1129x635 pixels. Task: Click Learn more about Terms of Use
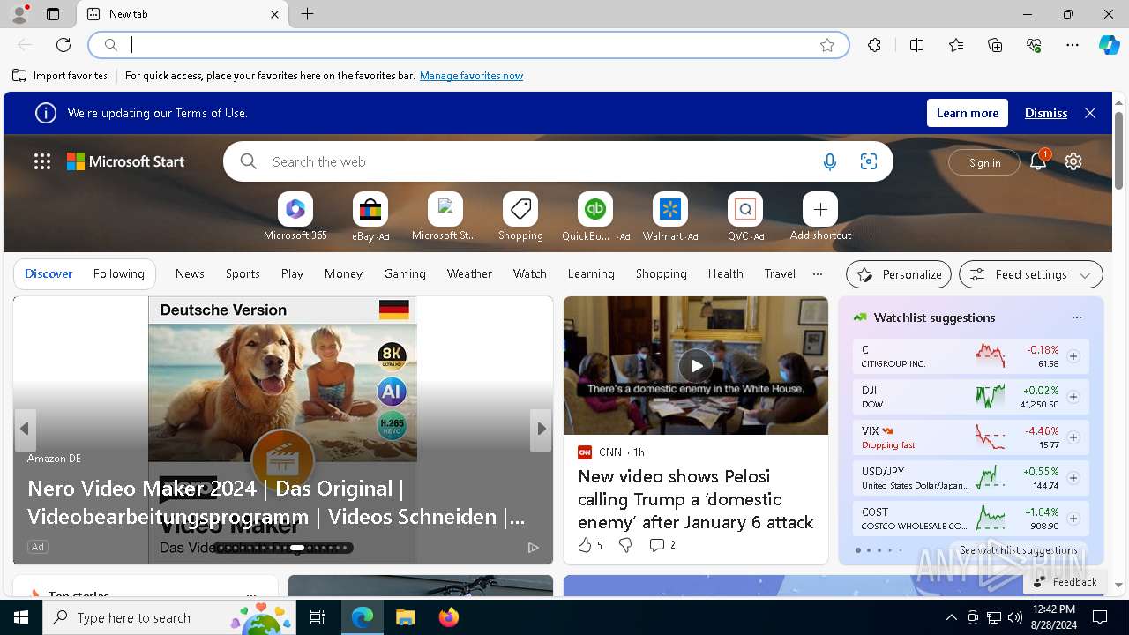968,113
